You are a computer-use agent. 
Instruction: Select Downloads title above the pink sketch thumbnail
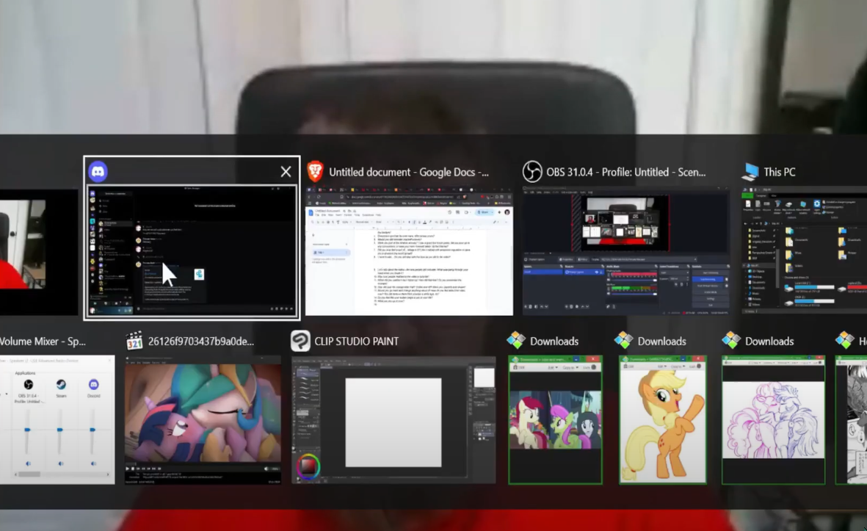769,342
